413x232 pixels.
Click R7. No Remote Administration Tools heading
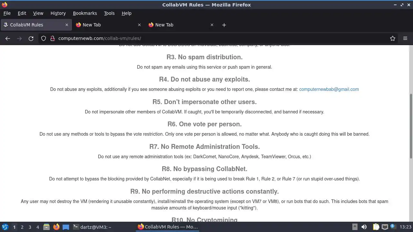205,147
